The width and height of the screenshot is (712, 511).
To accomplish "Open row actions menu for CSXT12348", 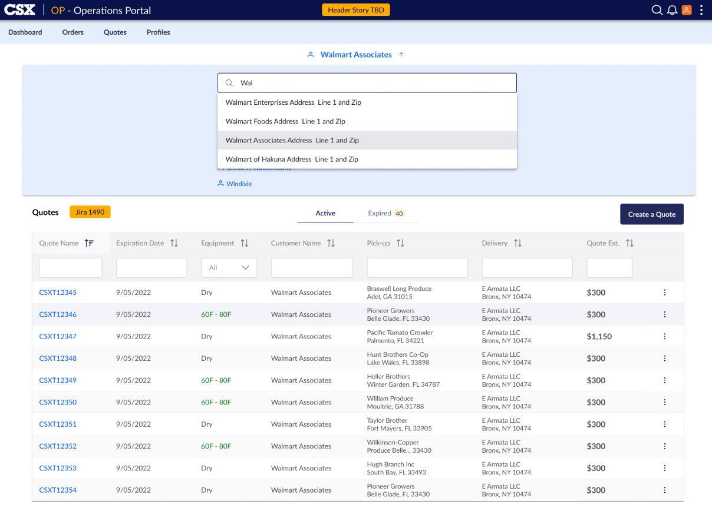I will [x=665, y=359].
